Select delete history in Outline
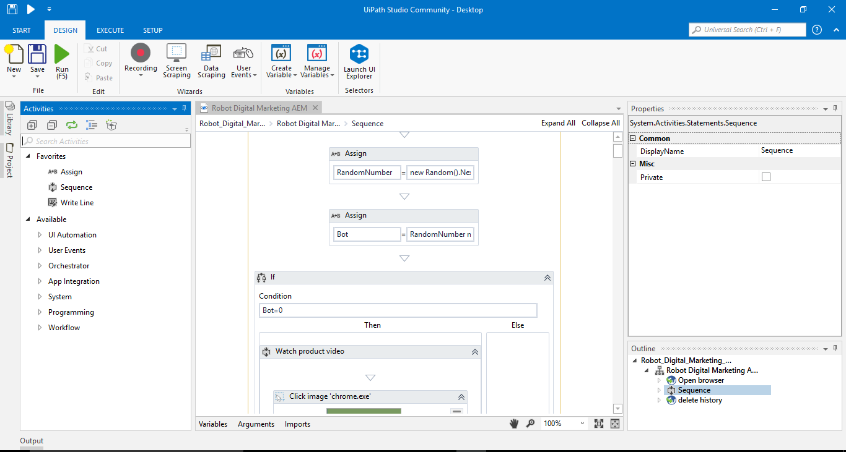Image resolution: width=846 pixels, height=452 pixels. click(x=700, y=400)
